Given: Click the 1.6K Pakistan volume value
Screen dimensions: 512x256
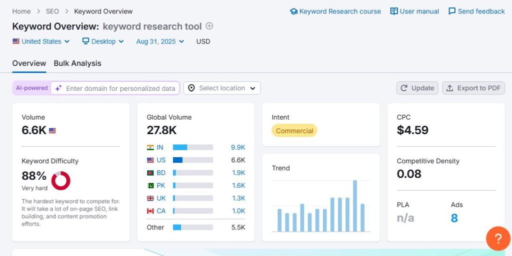Looking at the screenshot, I should (238, 186).
